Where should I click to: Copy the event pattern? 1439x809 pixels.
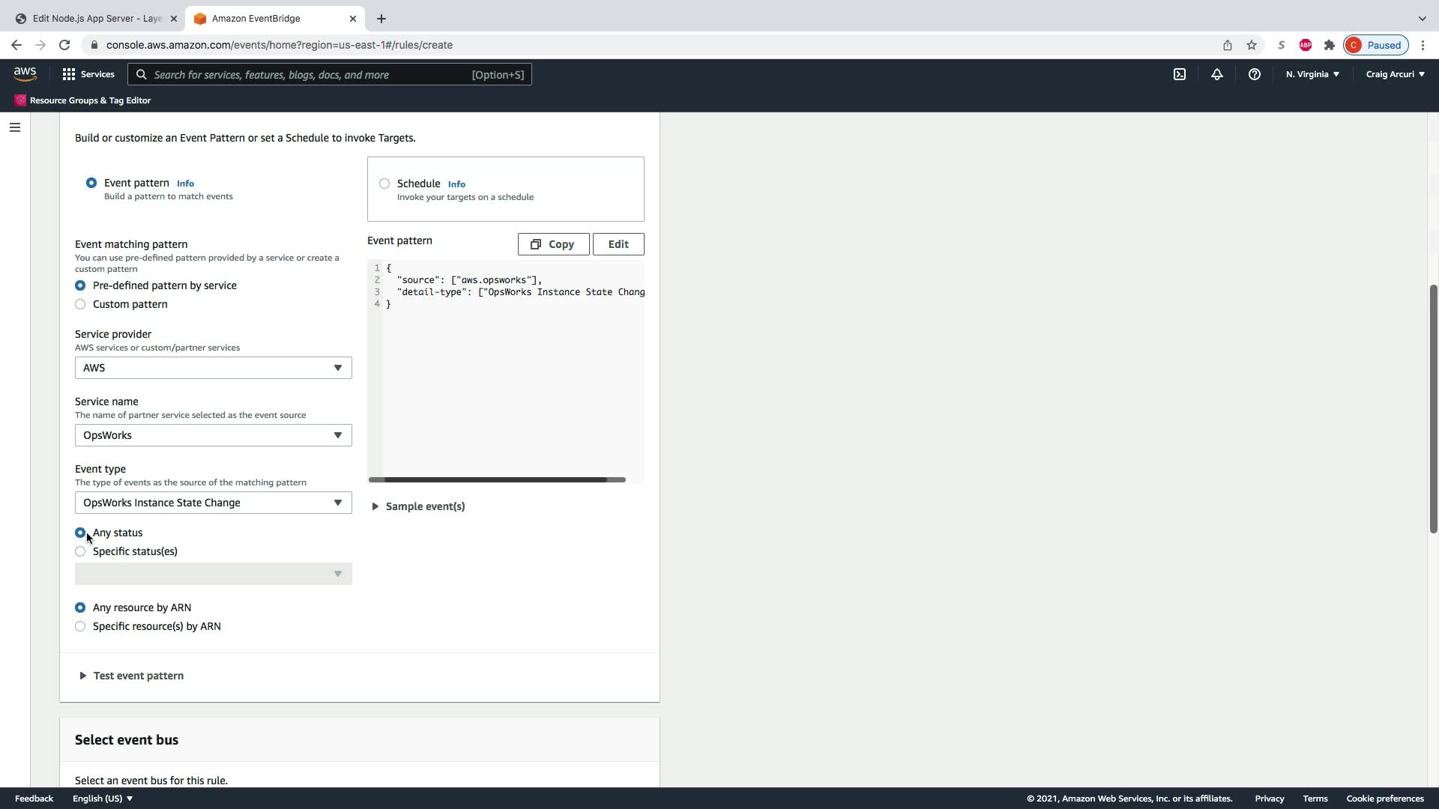(x=553, y=244)
